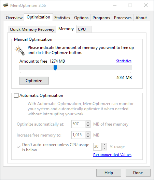Open the Statistics hyperlink
The height and width of the screenshot is (180, 154).
[x=124, y=61]
